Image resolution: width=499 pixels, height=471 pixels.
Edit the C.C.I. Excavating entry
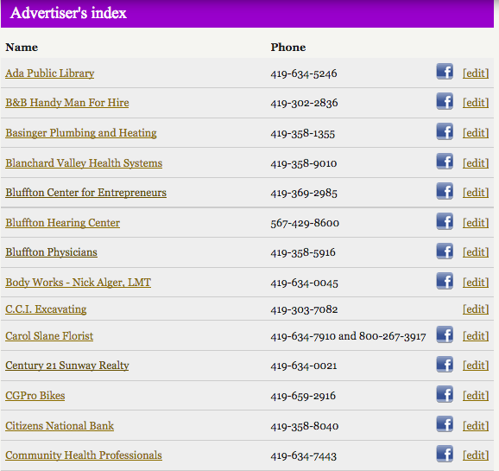476,309
